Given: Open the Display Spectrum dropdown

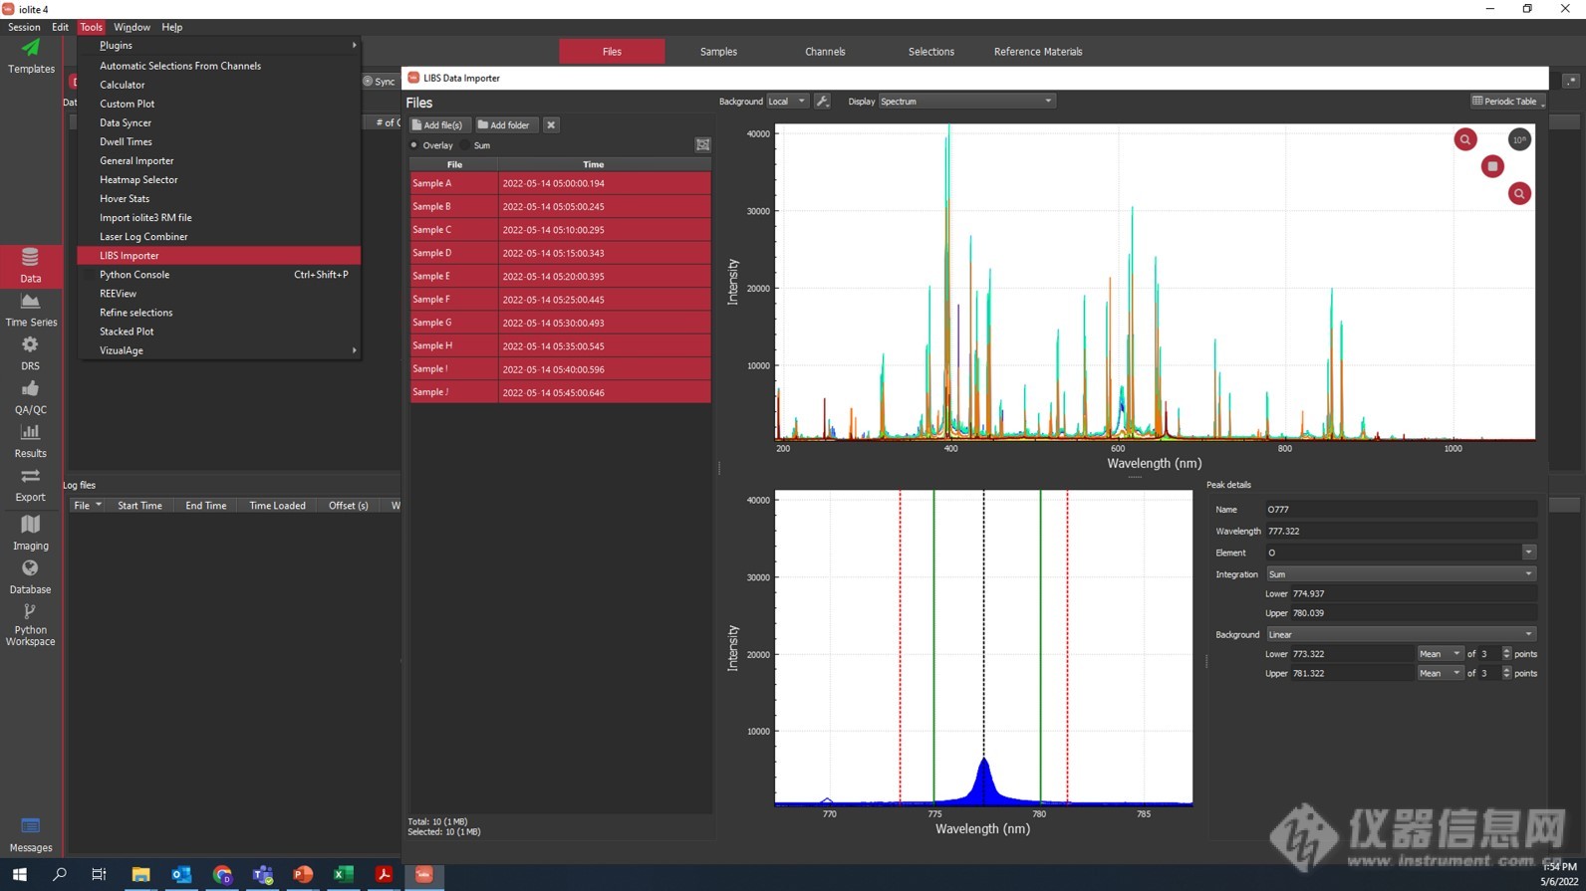Looking at the screenshot, I should click(965, 102).
